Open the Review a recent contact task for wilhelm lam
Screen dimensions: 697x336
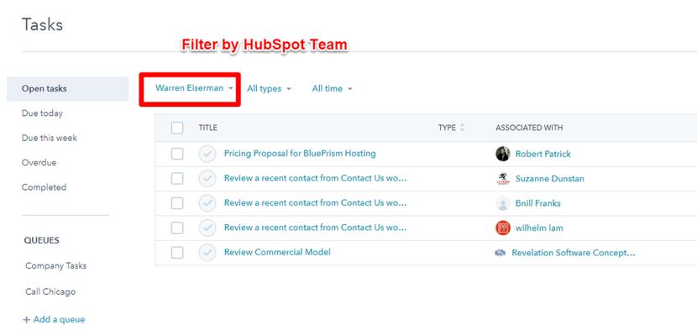[x=316, y=228]
